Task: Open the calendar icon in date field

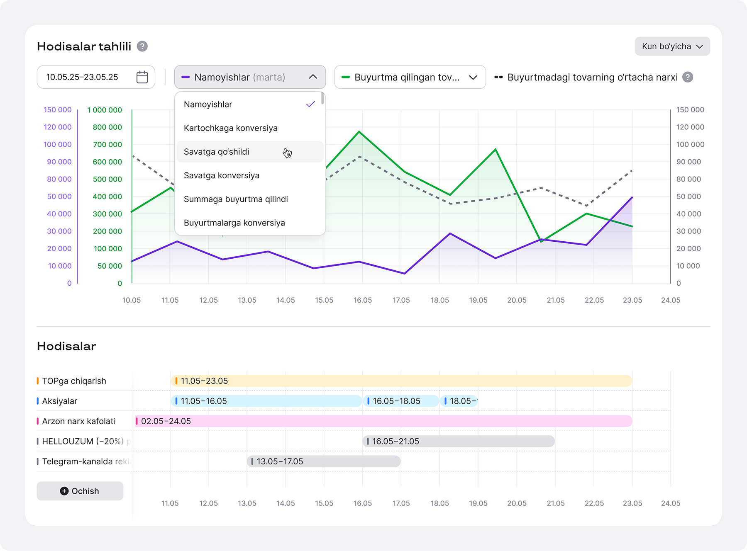Action: 142,77
